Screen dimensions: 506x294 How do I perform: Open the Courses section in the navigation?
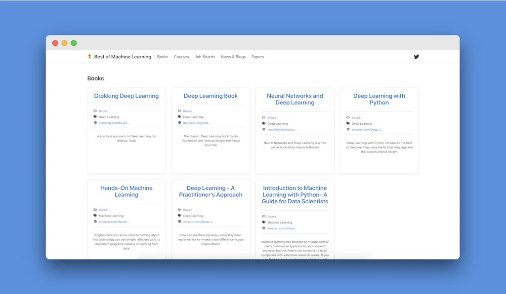pyautogui.click(x=181, y=57)
